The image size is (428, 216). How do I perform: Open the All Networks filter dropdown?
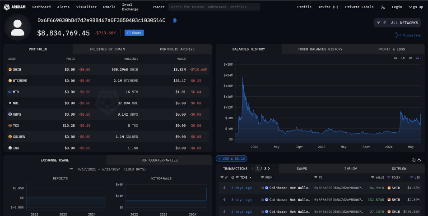397,22
